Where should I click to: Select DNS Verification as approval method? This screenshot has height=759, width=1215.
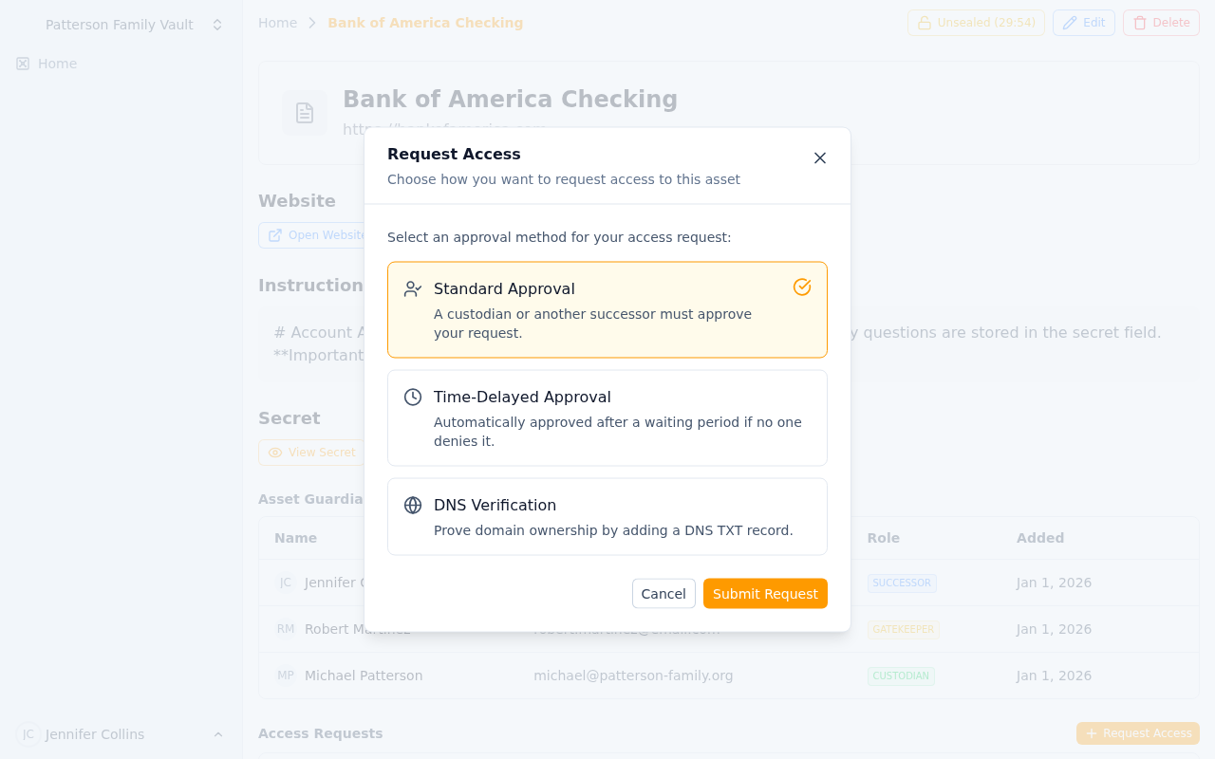[x=607, y=516]
